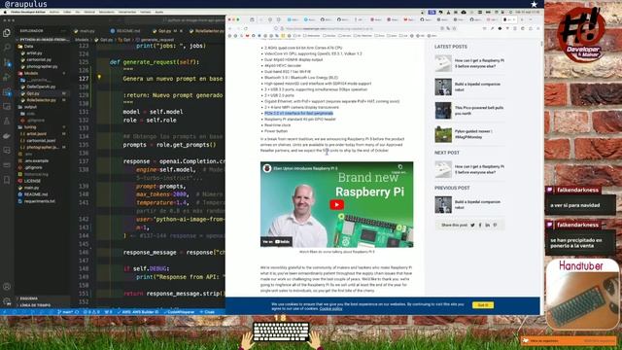Click the YouTube play button on the video
This screenshot has height=350, width=622.
click(337, 205)
